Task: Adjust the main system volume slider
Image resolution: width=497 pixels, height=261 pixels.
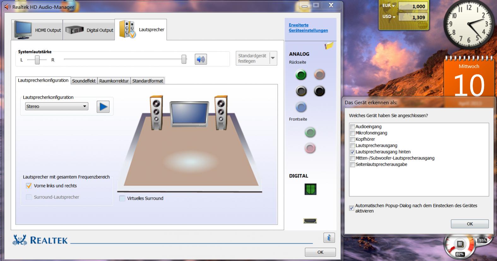Action: (x=184, y=59)
